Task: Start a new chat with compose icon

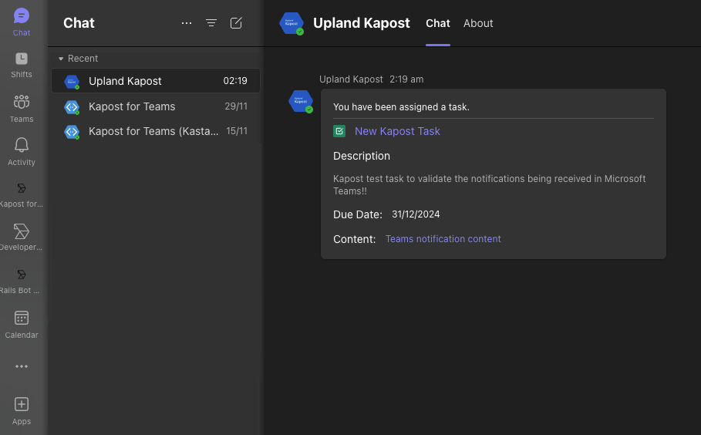Action: tap(236, 23)
